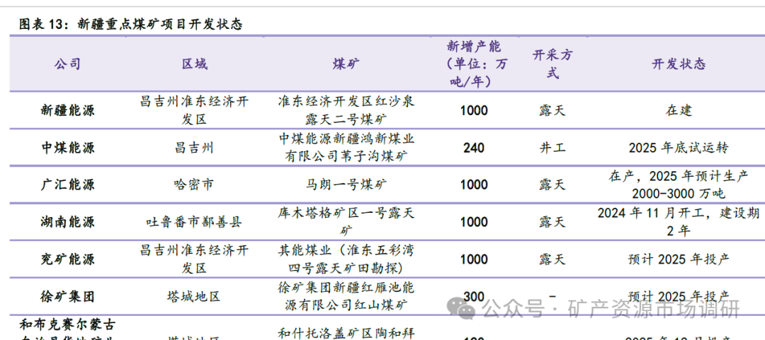Click '露天' in the 新疆能源 row
This screenshot has height=340, width=765.
(x=552, y=110)
